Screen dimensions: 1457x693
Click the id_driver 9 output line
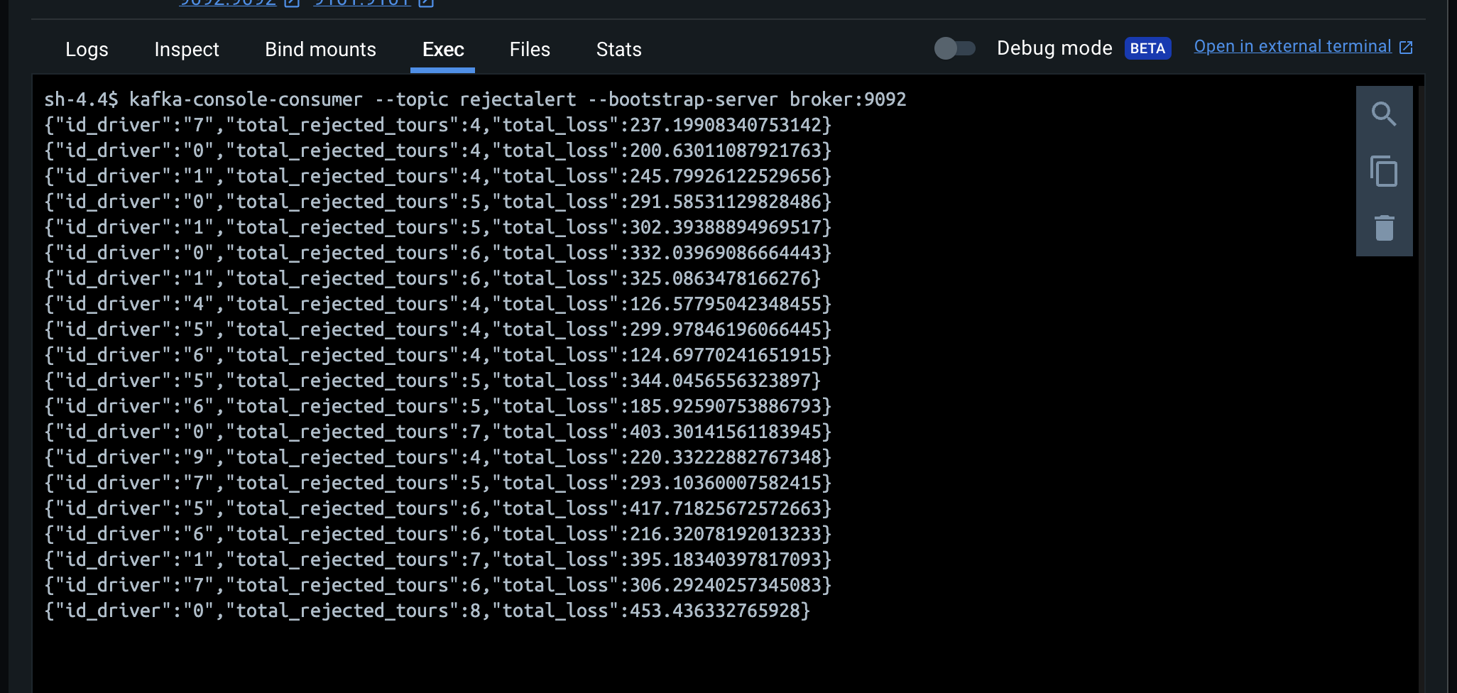(x=437, y=457)
